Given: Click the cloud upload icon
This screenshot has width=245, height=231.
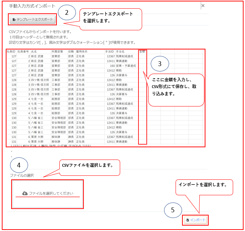Looking at the screenshot, I should (25, 193).
